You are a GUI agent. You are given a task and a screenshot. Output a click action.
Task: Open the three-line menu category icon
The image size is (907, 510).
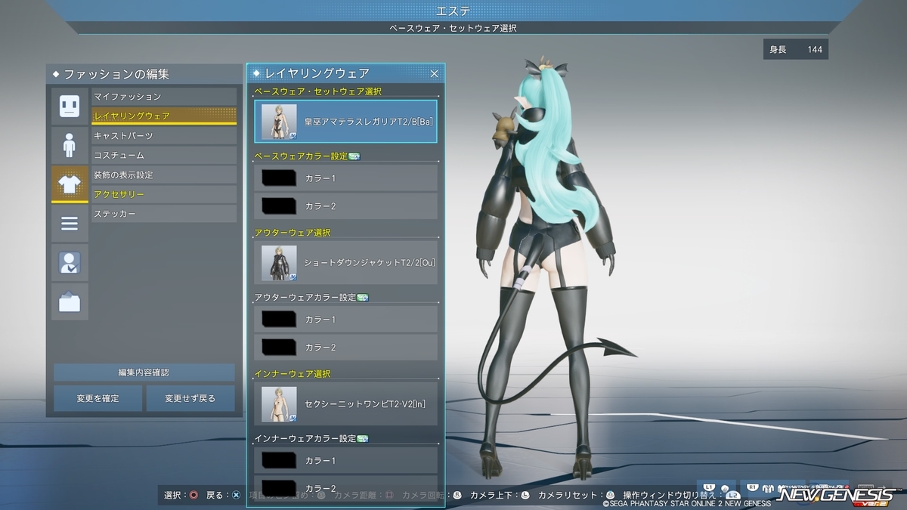point(70,224)
